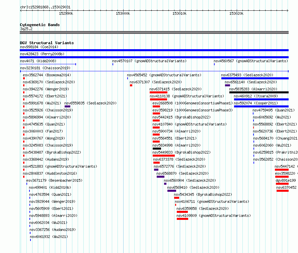This screenshot has height=253, width=298.
Task: Click nsv3929044 (Wenger2019) label
Action: (x=52, y=201)
